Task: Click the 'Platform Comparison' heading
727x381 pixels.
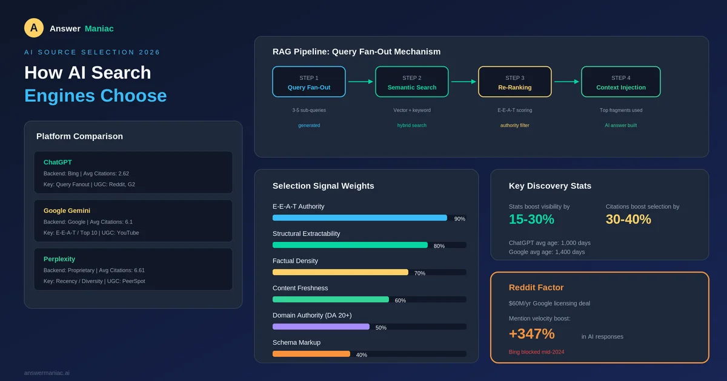Action: 79,136
